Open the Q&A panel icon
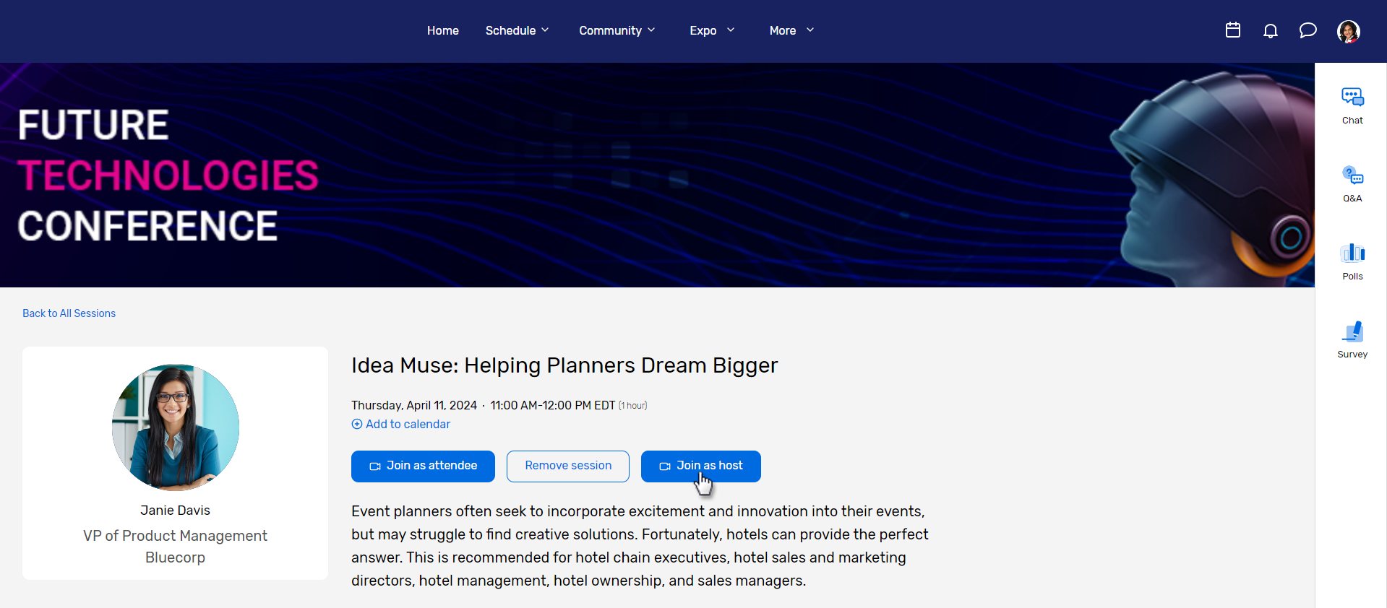1387x608 pixels. [x=1352, y=183]
